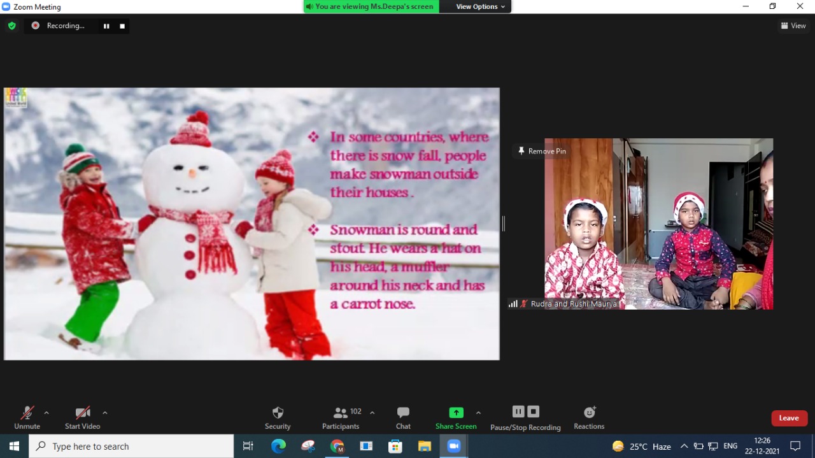The image size is (815, 458).
Task: Pause recording from the top recording bar
Action: coord(106,26)
